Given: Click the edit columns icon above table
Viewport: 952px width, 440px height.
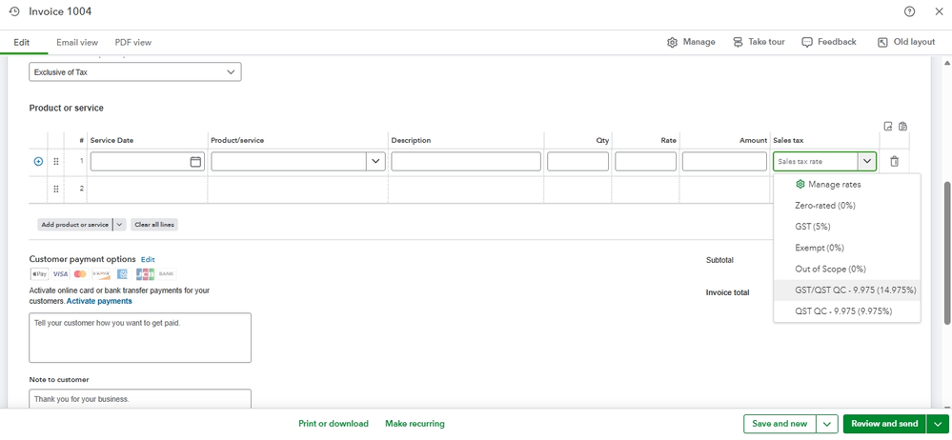Looking at the screenshot, I should pos(888,127).
